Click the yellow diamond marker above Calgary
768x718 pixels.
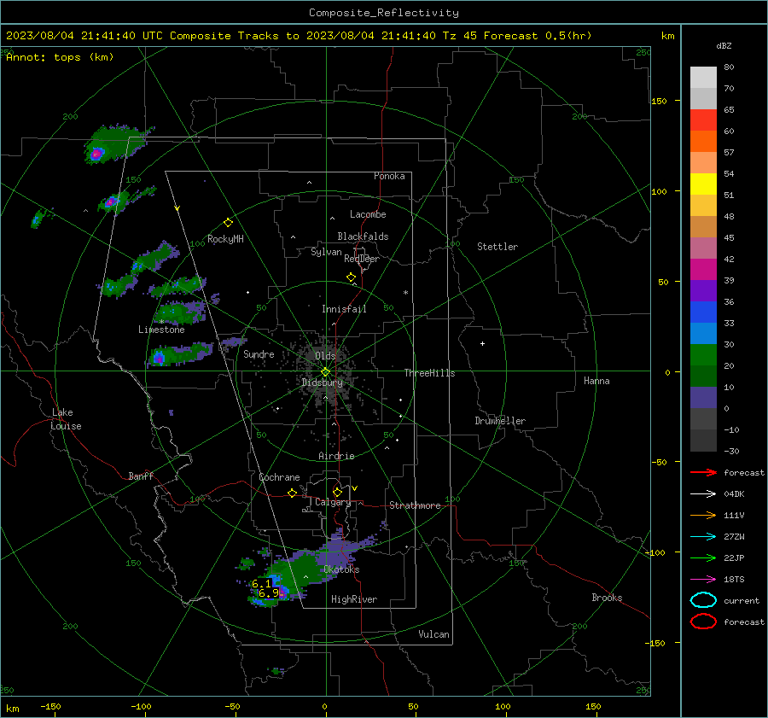(337, 492)
